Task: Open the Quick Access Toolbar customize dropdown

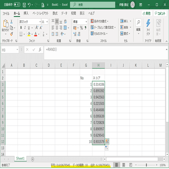Action: tap(47, 5)
